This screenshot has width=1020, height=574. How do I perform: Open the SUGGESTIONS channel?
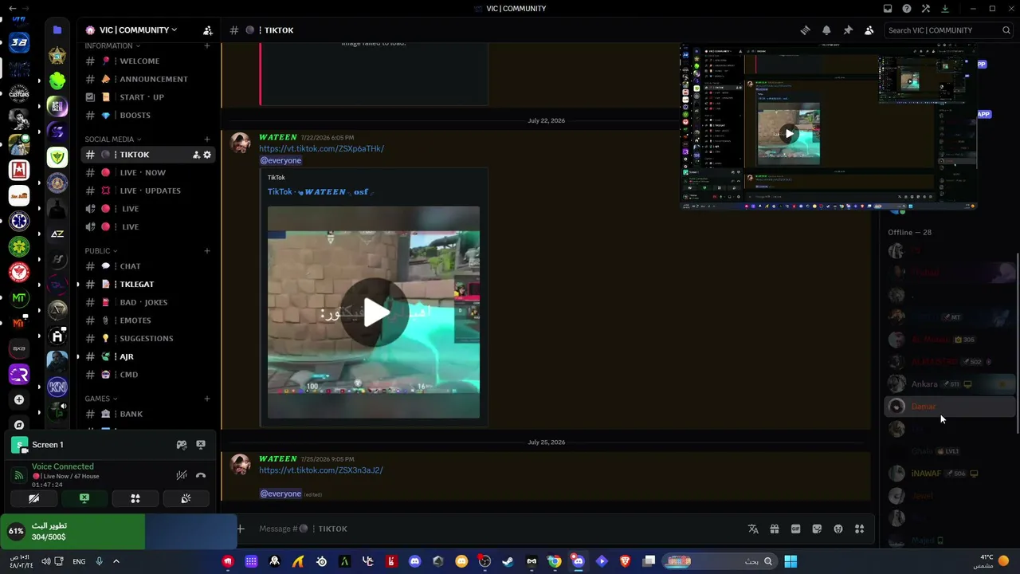click(147, 339)
